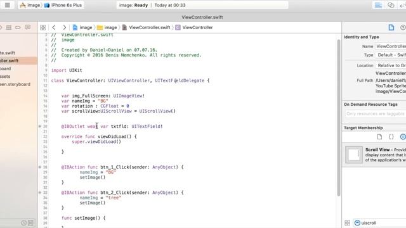The image size is (406, 228).
Task: Click the code editor vertical scrollbar
Action: pos(338,118)
